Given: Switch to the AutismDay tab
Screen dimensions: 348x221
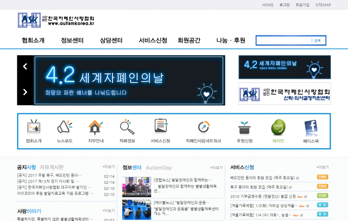Looking at the screenshot, I should [158, 168].
